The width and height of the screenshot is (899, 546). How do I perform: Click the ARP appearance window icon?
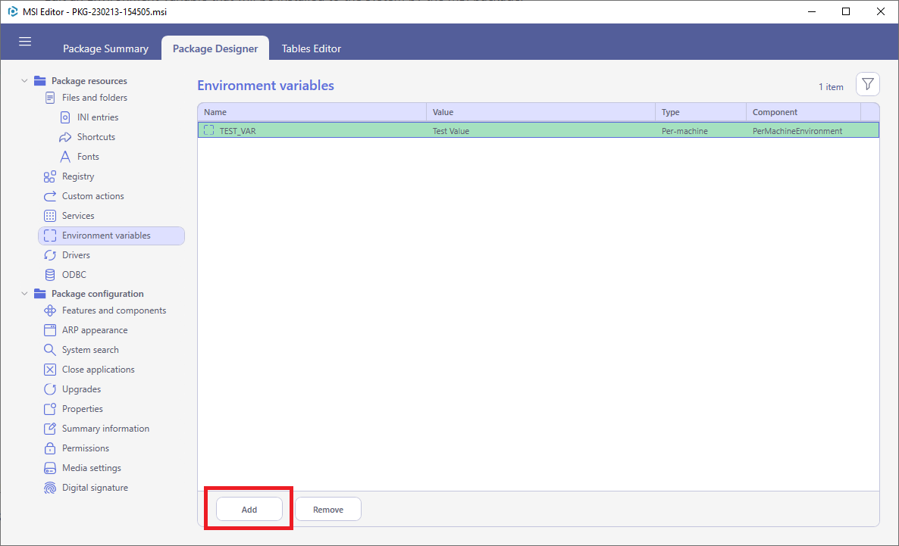(50, 330)
